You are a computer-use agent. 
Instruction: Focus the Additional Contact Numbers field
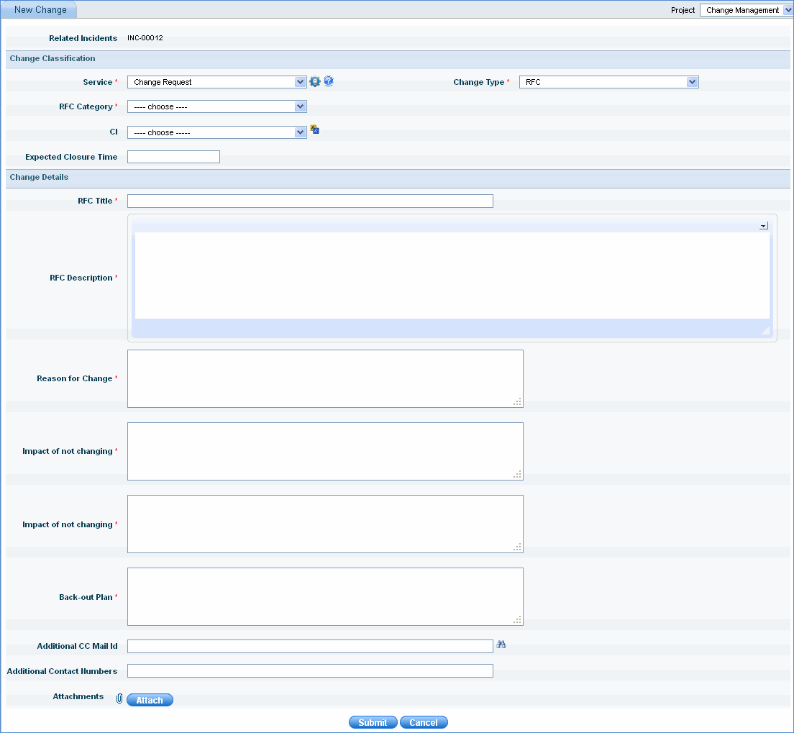[310, 671]
